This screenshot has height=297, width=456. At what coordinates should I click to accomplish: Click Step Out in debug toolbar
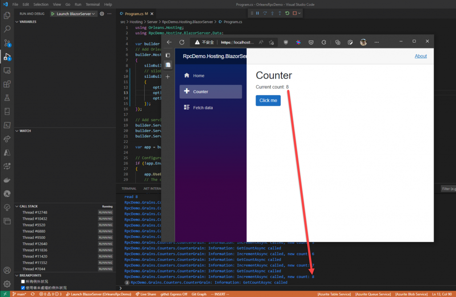tap(280, 13)
